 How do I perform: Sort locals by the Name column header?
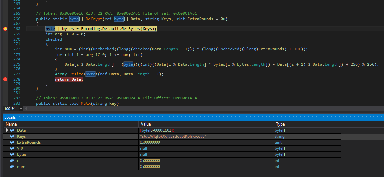pos(11,124)
